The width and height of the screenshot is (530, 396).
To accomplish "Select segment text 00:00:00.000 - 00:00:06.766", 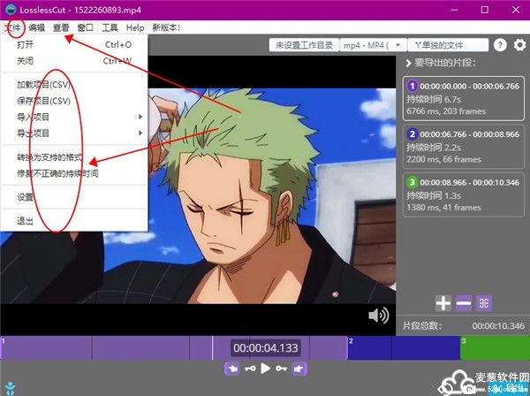I will (x=469, y=87).
